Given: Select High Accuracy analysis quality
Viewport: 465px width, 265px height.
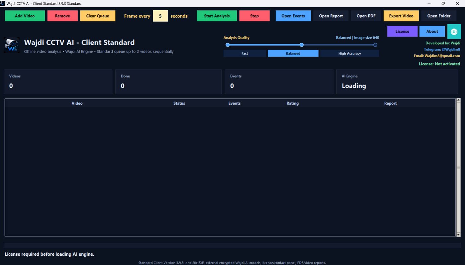Looking at the screenshot, I should pyautogui.click(x=349, y=54).
